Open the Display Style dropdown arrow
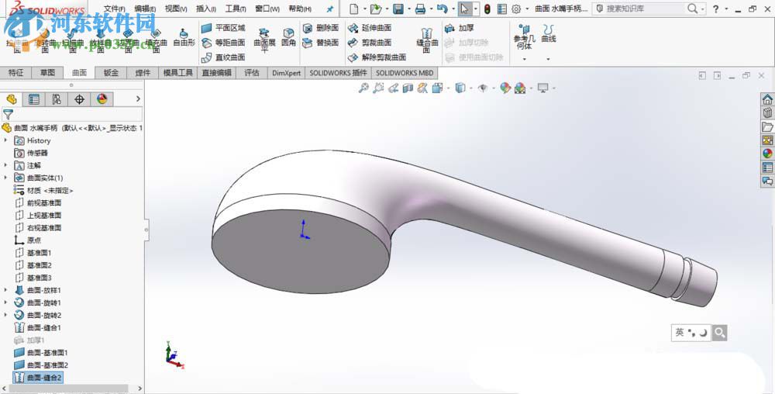 (470, 88)
